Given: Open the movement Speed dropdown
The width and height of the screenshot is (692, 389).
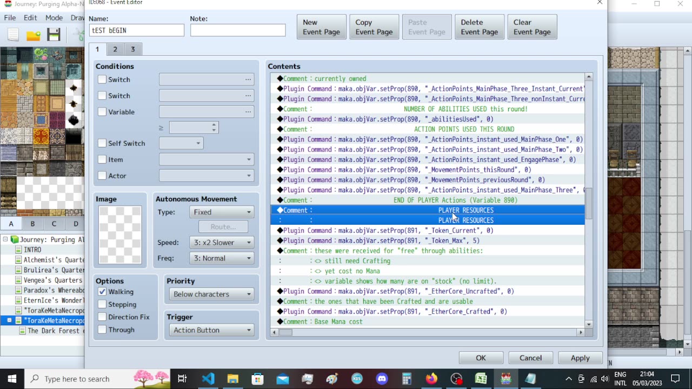Looking at the screenshot, I should [x=221, y=242].
